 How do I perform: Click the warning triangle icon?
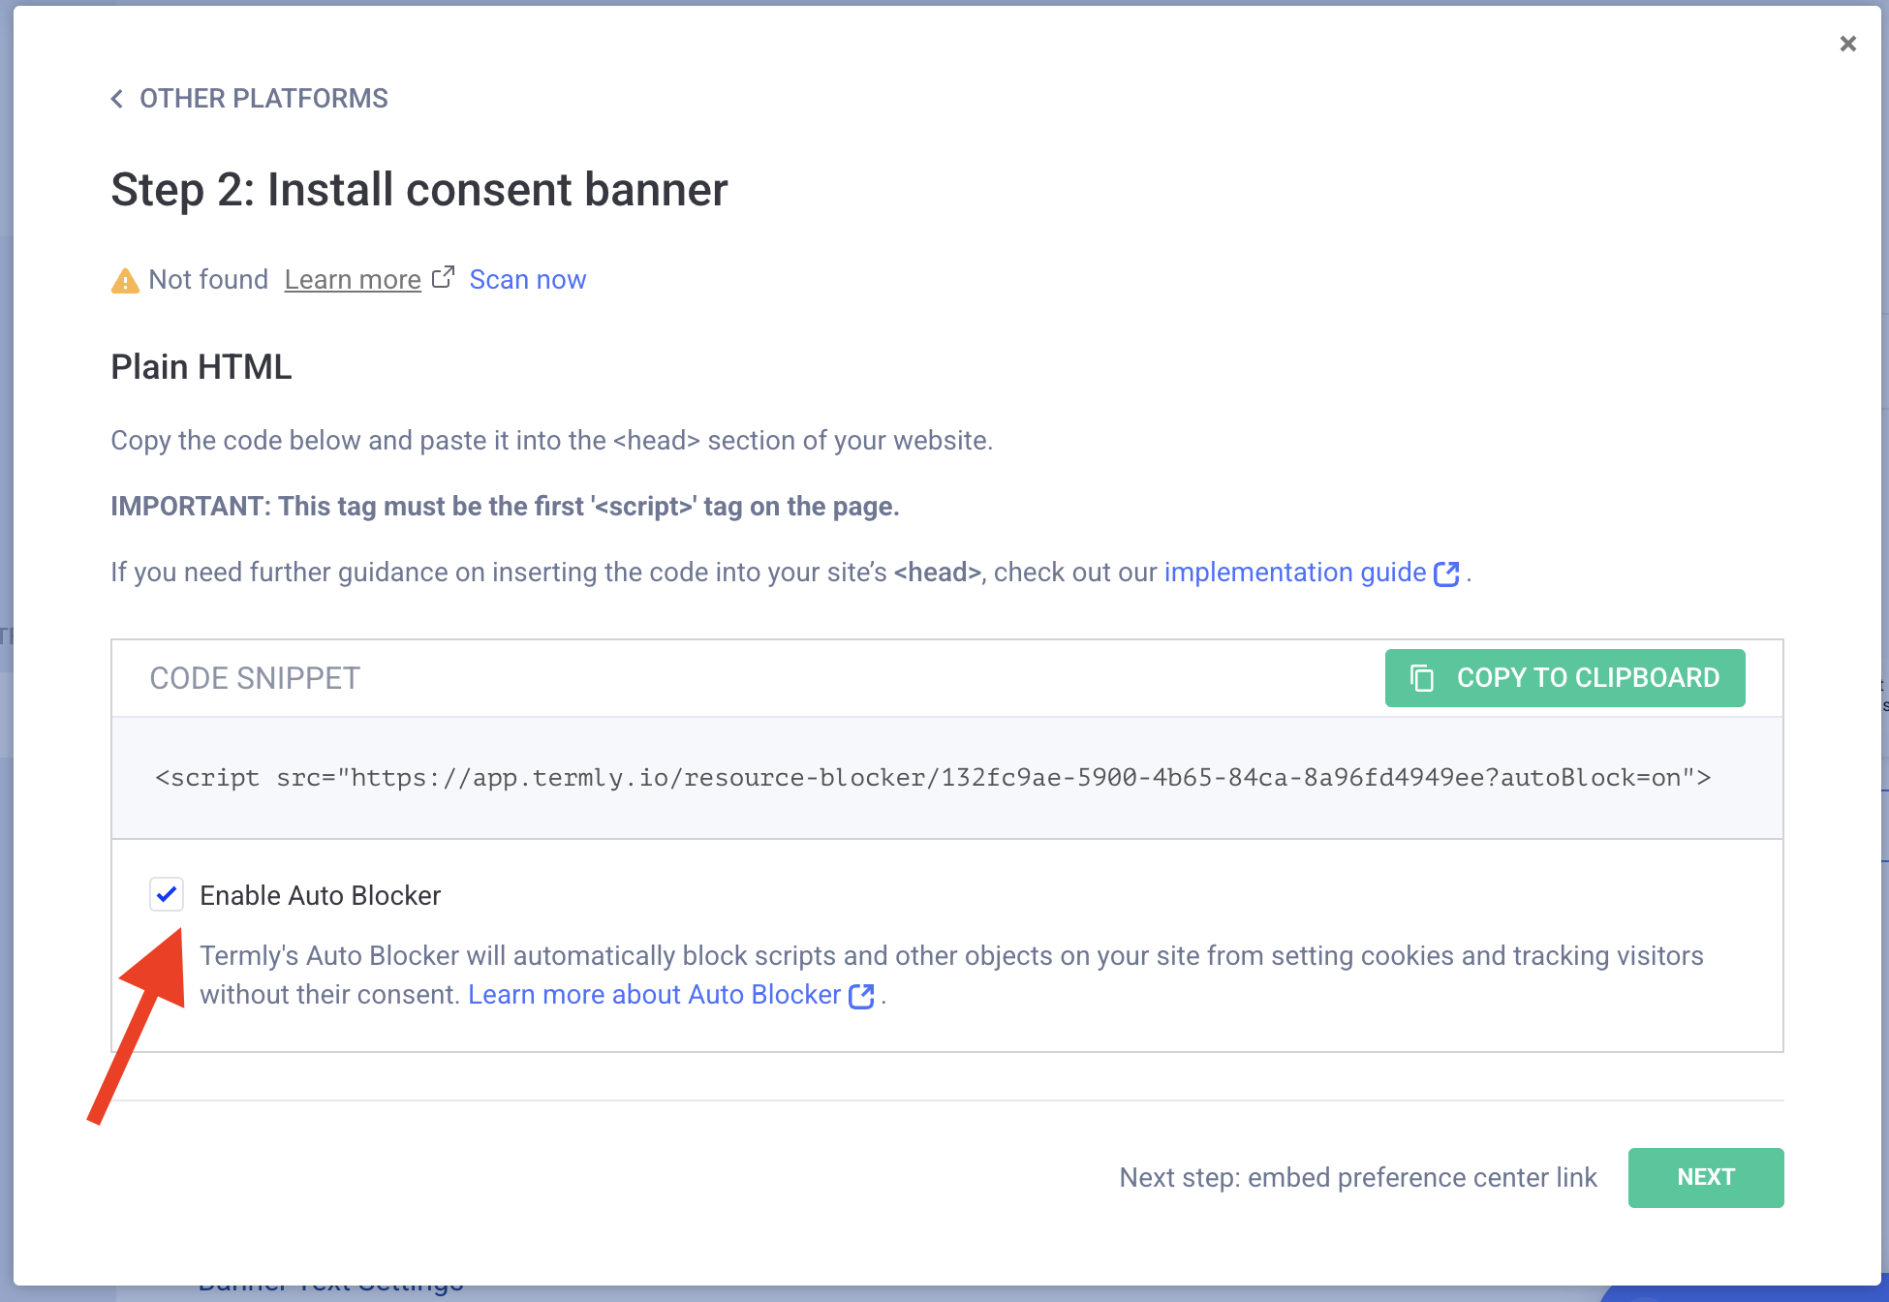click(x=125, y=281)
